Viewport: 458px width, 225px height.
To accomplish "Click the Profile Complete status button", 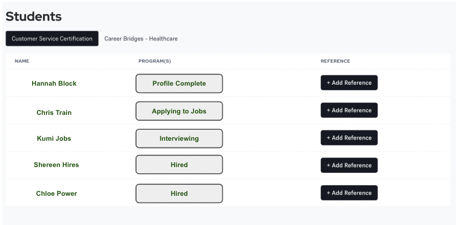I will (x=179, y=83).
